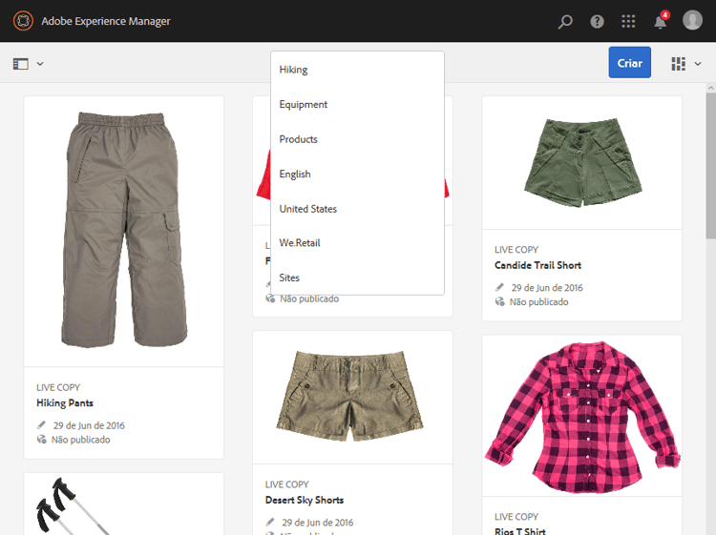
Task: Click date text on Candide Trail Short card
Action: 547,288
